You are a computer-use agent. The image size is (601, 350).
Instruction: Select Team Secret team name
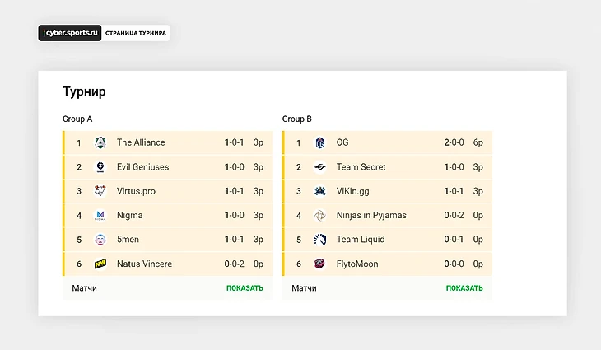tap(361, 166)
